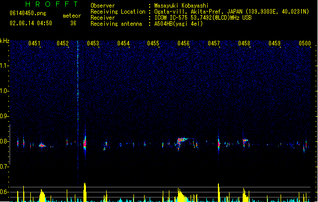318x202 pixels.
Task: Click the 'Receiving Location' label
Action: [118, 12]
